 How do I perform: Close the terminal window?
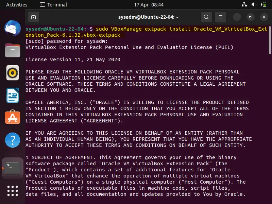[264, 17]
